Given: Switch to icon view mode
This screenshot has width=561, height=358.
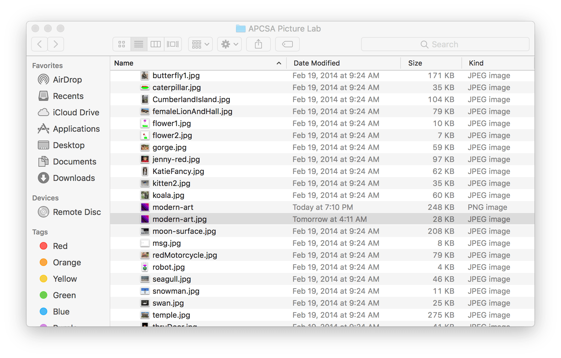Looking at the screenshot, I should coord(121,44).
